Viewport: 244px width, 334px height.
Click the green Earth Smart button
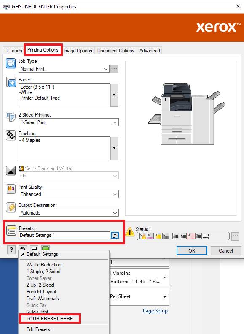(46, 248)
